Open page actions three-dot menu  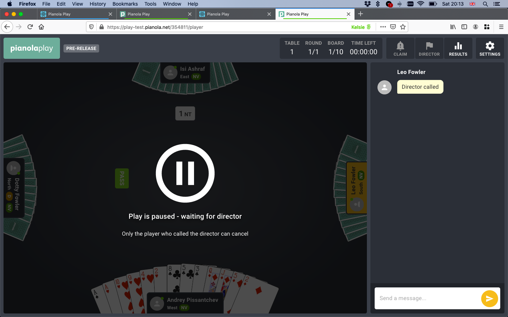[x=383, y=27]
